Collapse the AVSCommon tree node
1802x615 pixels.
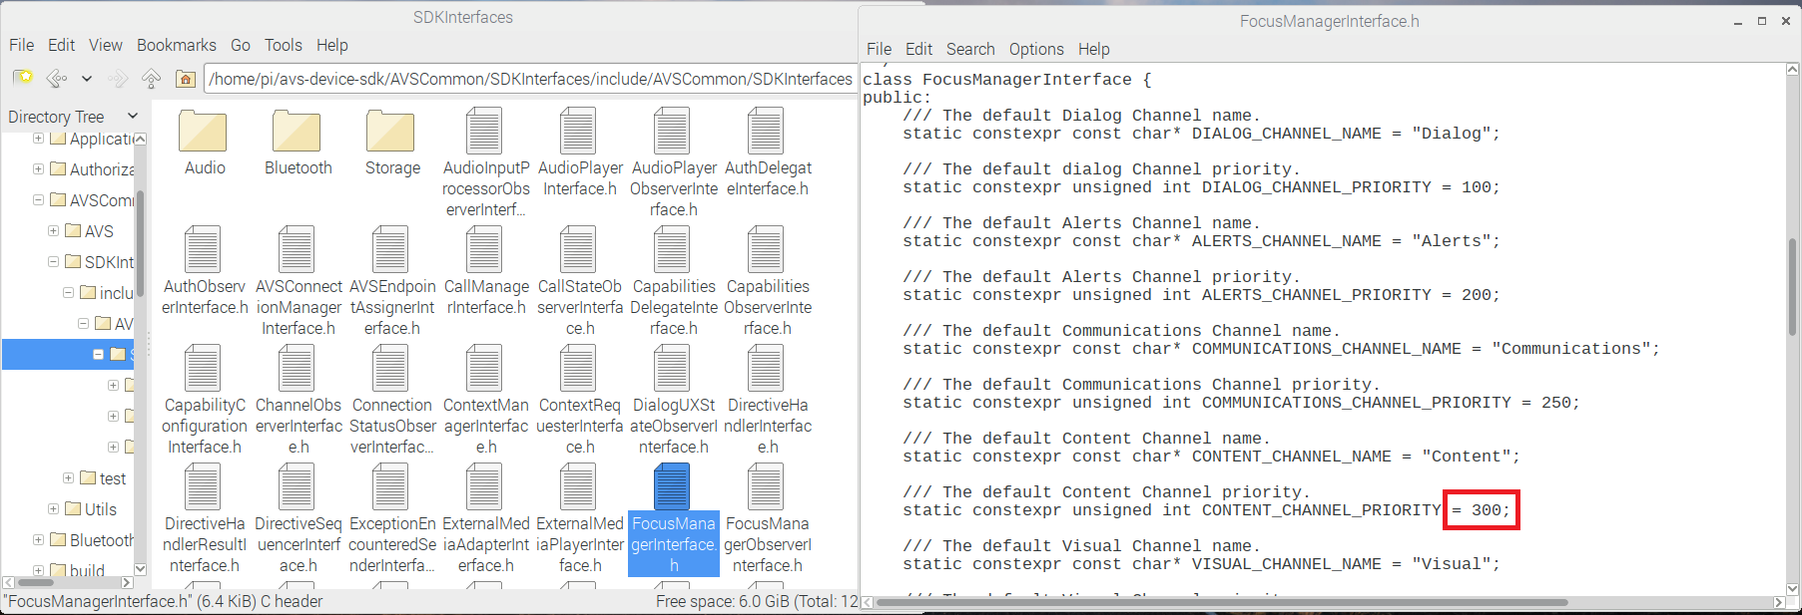(x=38, y=199)
